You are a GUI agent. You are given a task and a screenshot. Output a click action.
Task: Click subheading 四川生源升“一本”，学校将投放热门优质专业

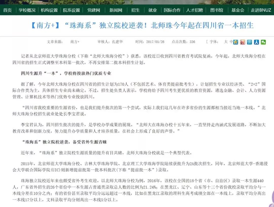[66, 73]
